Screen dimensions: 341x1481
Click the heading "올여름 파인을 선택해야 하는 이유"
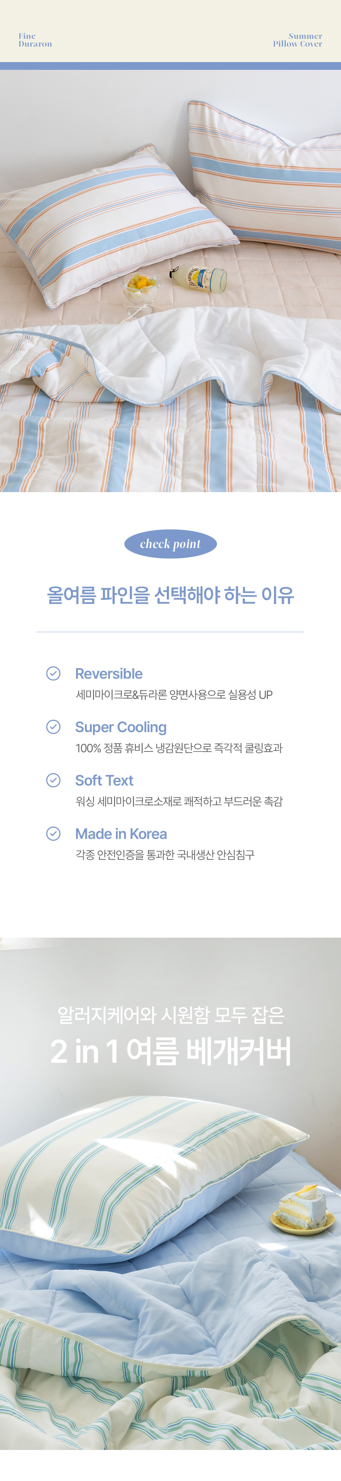coord(170,595)
